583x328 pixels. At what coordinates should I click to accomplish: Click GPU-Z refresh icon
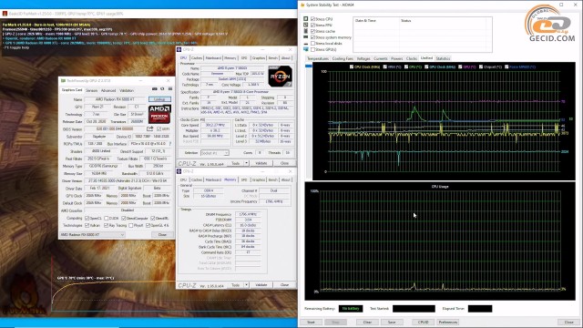pyautogui.click(x=162, y=89)
